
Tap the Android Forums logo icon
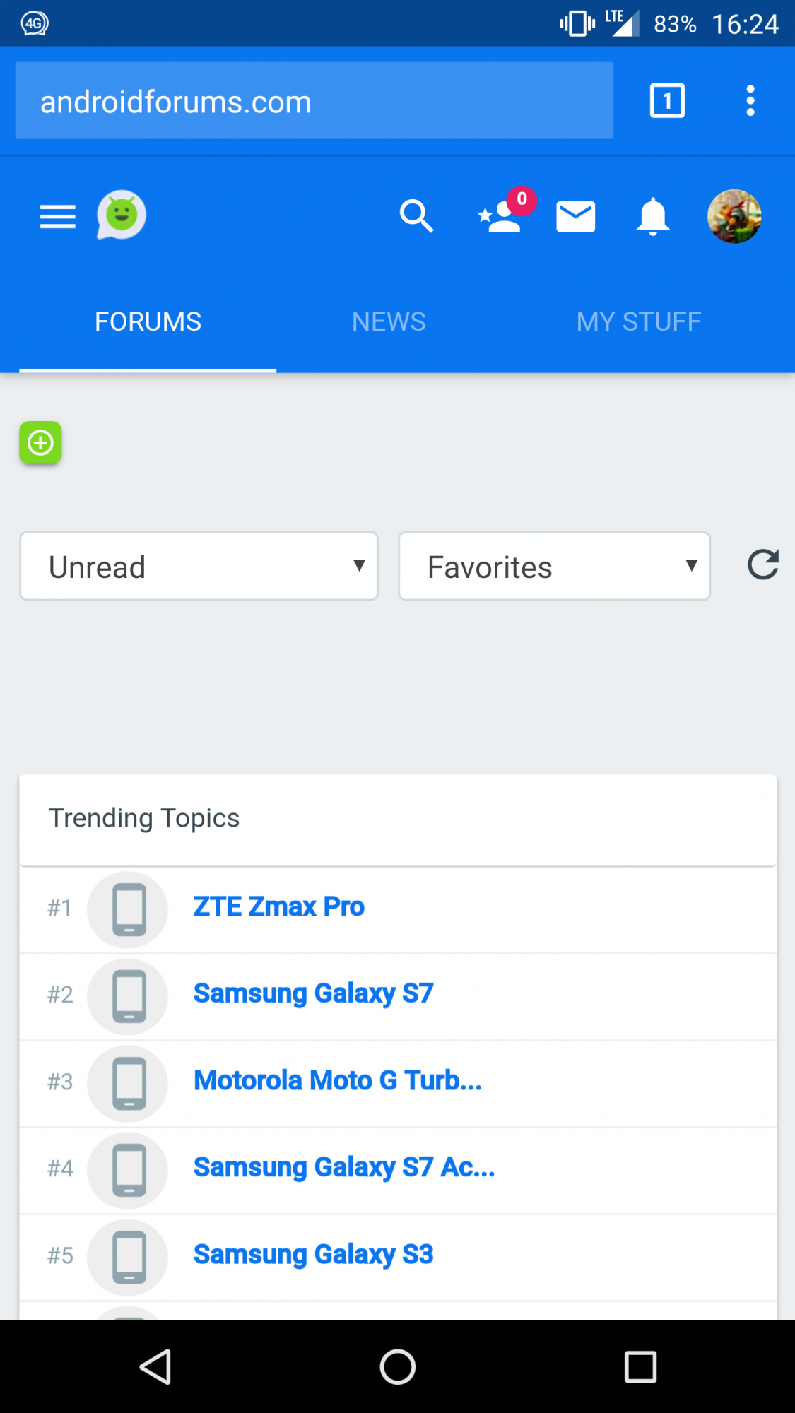(x=122, y=215)
